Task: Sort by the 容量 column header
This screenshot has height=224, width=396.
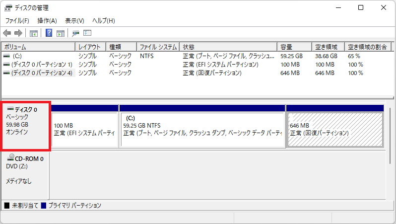Action: pyautogui.click(x=294, y=47)
